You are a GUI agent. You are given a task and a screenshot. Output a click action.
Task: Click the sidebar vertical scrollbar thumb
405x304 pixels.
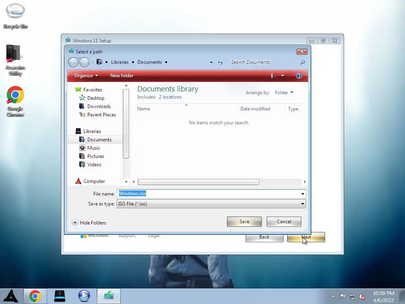126,123
